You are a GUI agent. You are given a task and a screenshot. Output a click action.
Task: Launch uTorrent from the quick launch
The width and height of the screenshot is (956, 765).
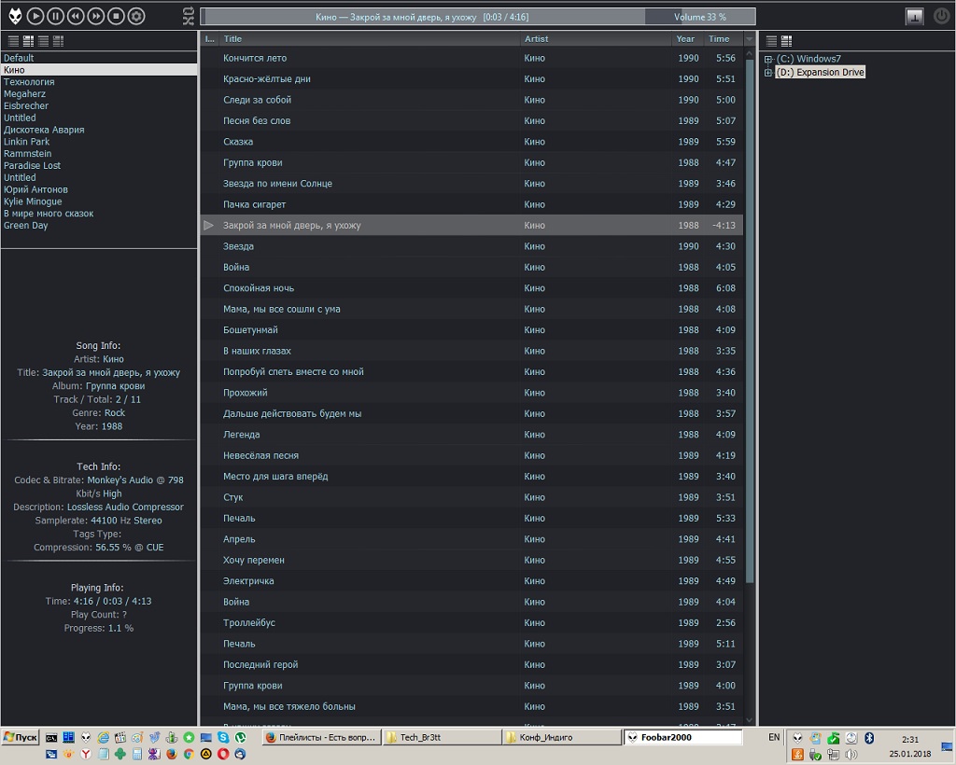tap(240, 737)
